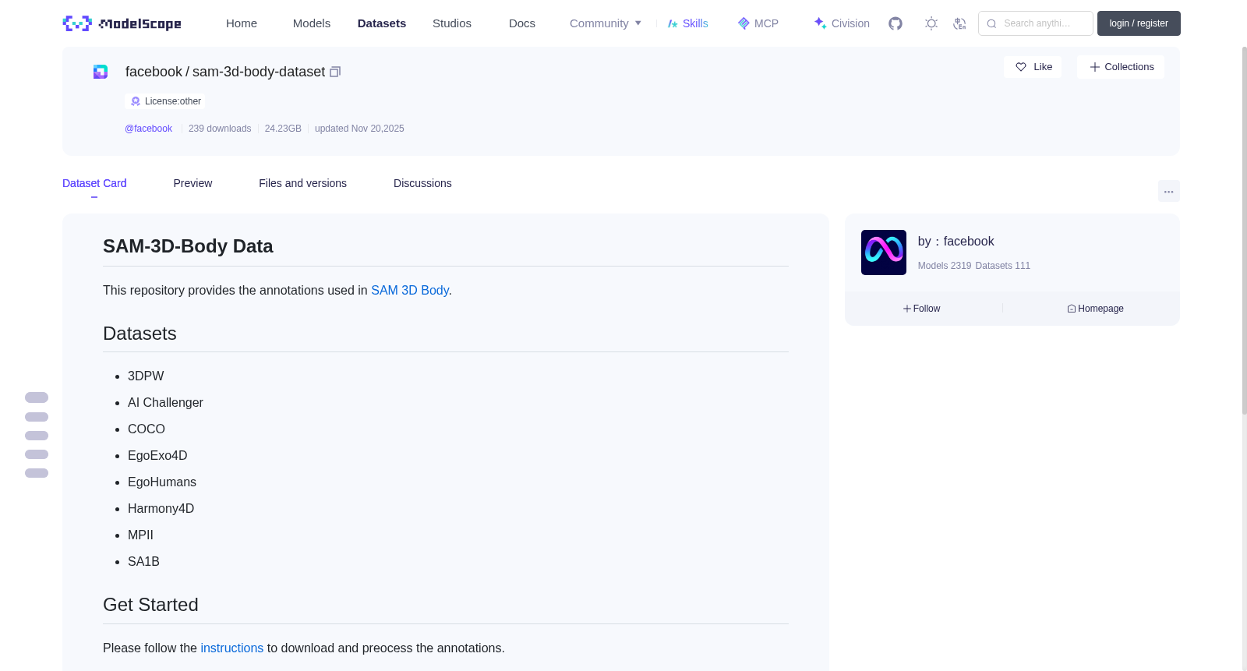Image resolution: width=1247 pixels, height=671 pixels.
Task: Click the dataset cube icon
Action: tap(101, 72)
